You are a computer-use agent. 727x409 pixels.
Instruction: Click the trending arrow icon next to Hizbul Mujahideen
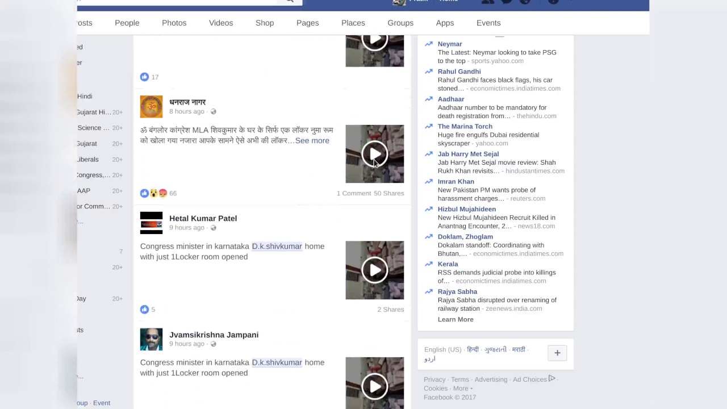click(429, 209)
